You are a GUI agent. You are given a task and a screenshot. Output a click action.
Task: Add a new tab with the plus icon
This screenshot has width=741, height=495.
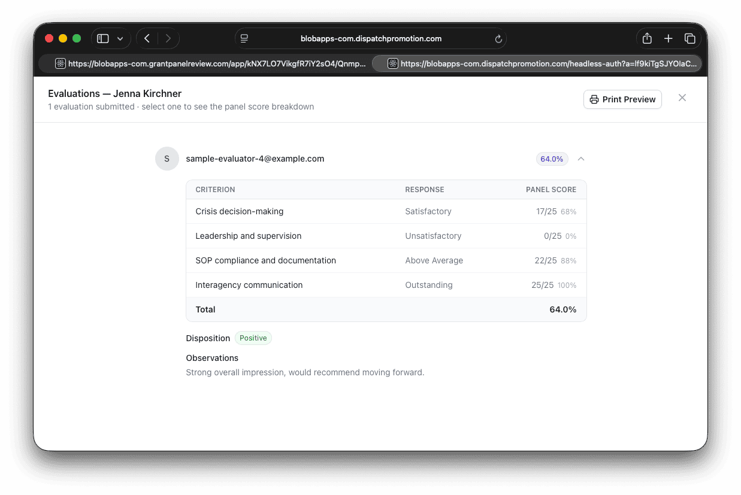click(669, 38)
